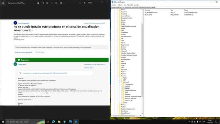This screenshot has height=124, width=220.
Task: Select the RegisteredApplications key in the tree
Action: click(x=128, y=109)
